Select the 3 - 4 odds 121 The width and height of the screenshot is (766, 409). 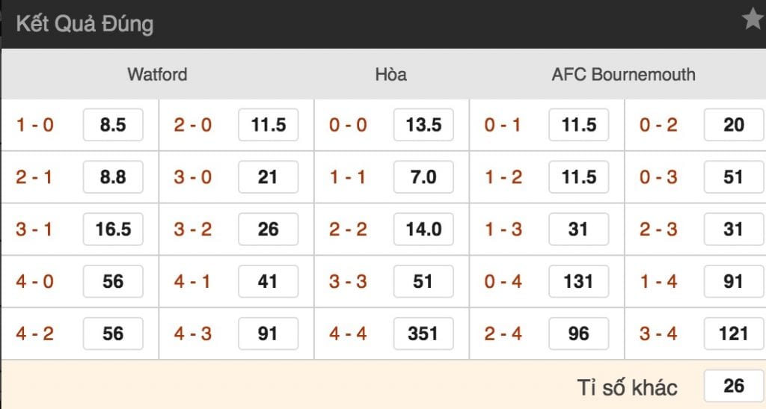[x=734, y=333]
